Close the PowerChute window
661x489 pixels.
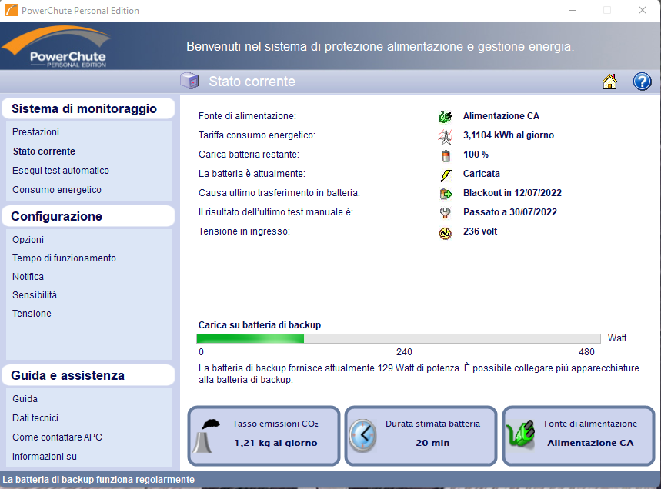[x=642, y=10]
